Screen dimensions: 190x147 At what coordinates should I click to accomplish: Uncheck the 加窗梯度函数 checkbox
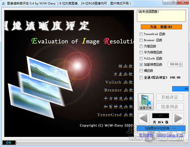(141, 64)
